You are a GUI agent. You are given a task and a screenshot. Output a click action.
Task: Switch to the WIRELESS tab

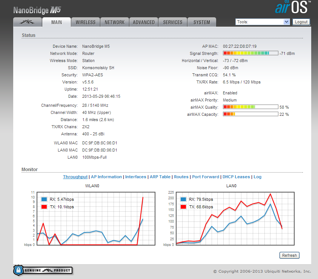[86, 22]
